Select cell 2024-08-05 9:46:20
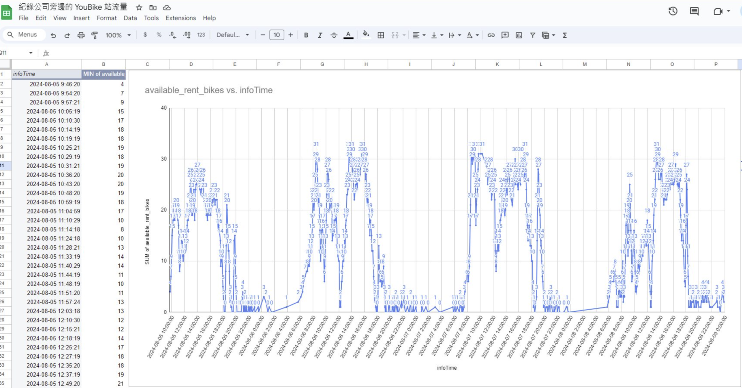 coord(47,84)
